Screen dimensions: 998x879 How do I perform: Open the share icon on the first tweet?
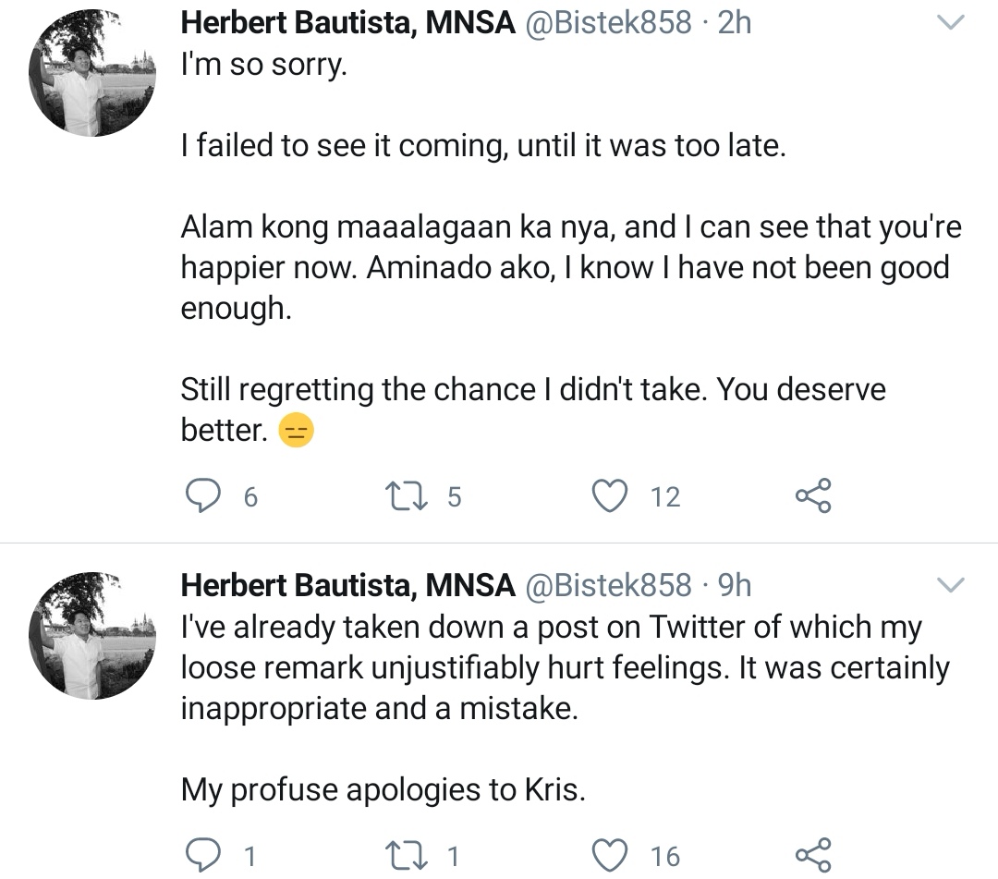pos(812,495)
